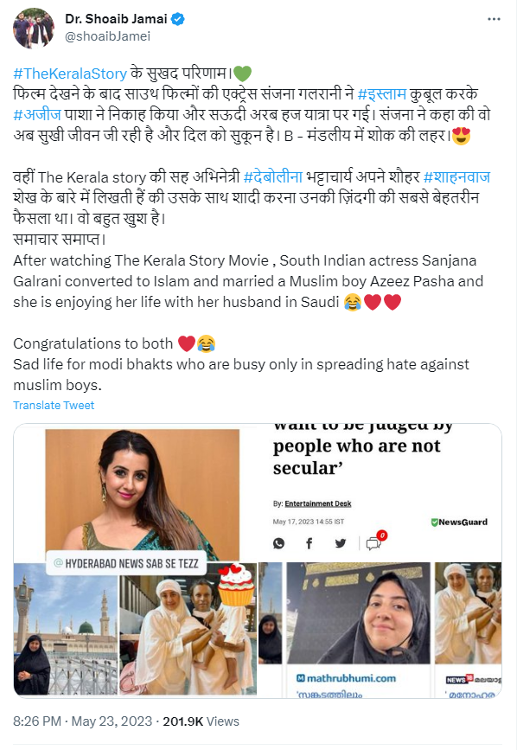Screen dimensions: 517x750
Task: Open the 8:26 PM · May 23, 2023 timestamp
Action: 83,721
